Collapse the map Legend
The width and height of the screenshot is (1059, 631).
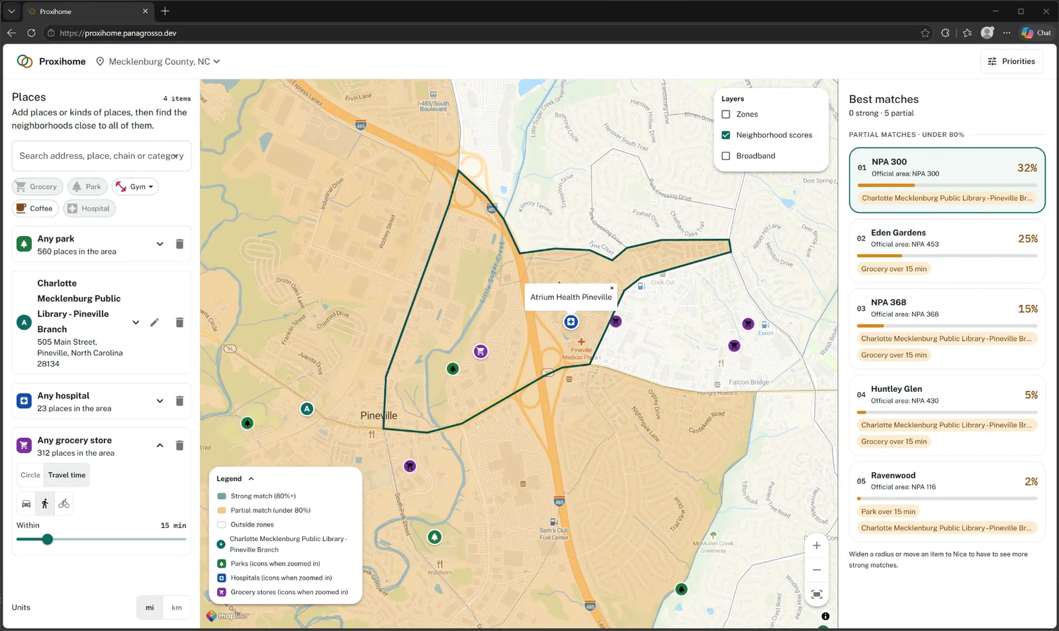235,479
